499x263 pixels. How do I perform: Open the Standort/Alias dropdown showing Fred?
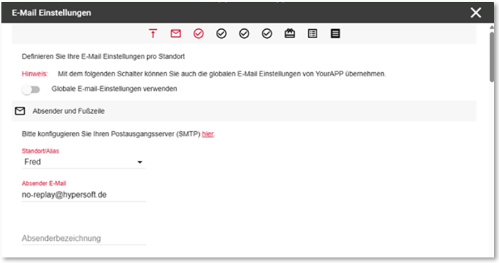84,162
